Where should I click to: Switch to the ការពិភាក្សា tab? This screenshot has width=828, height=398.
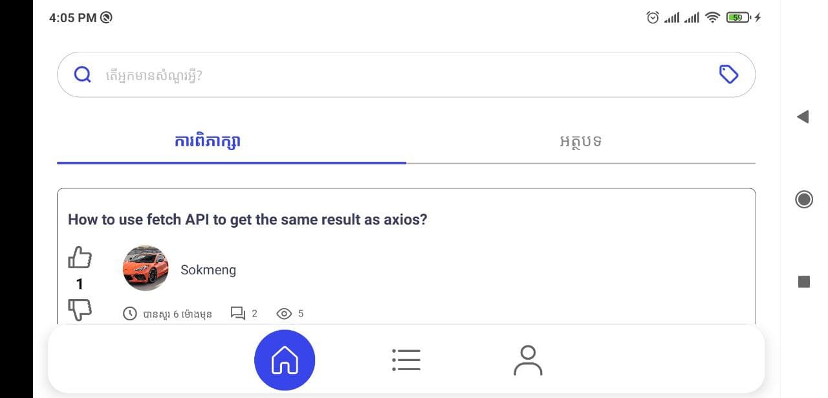[208, 141]
